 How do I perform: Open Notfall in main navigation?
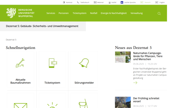pos(94,13)
